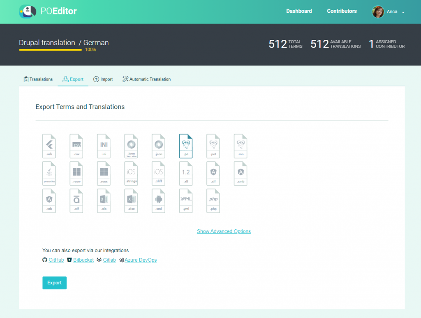Expand Show Advanced Options
421x318 pixels.
224,231
